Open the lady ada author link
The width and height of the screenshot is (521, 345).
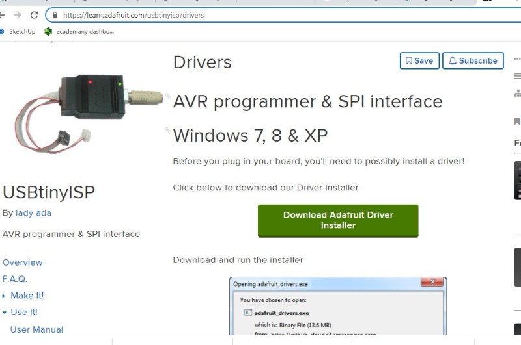click(33, 212)
